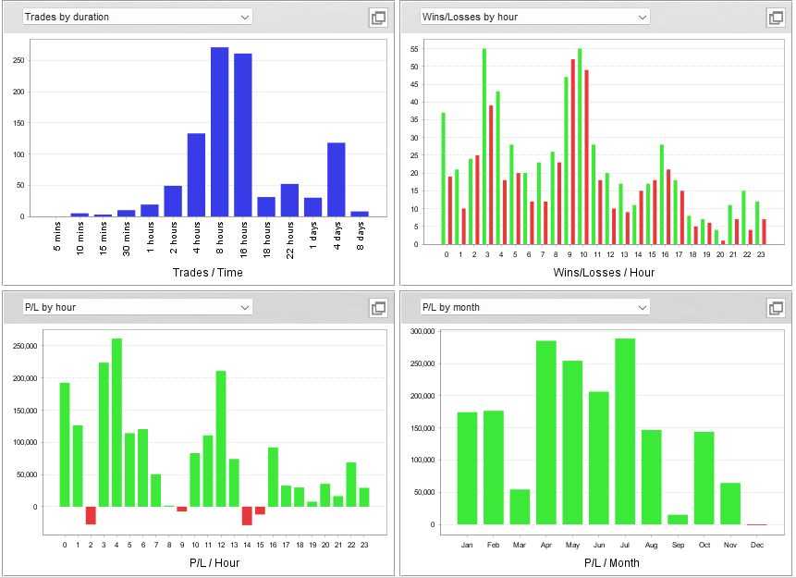Click the 4 days duration bar
This screenshot has height=578, width=796.
click(x=337, y=179)
